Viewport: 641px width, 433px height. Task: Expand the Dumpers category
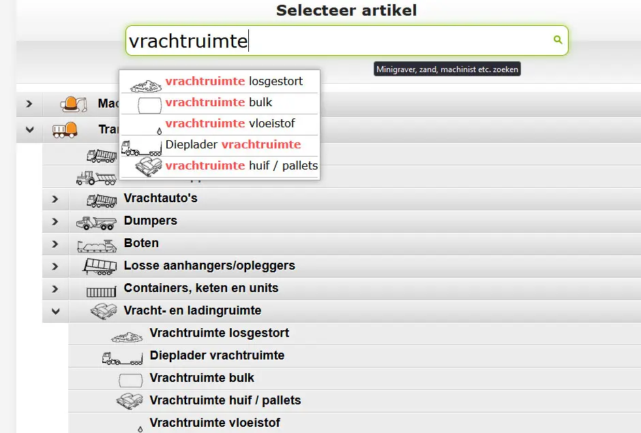55,222
